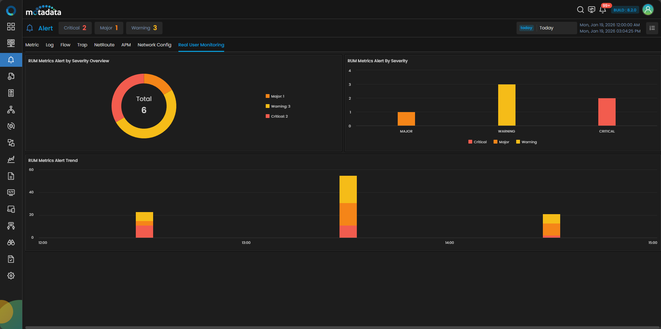Open the Today time range dropdown
The image size is (661, 329).
[x=546, y=28]
